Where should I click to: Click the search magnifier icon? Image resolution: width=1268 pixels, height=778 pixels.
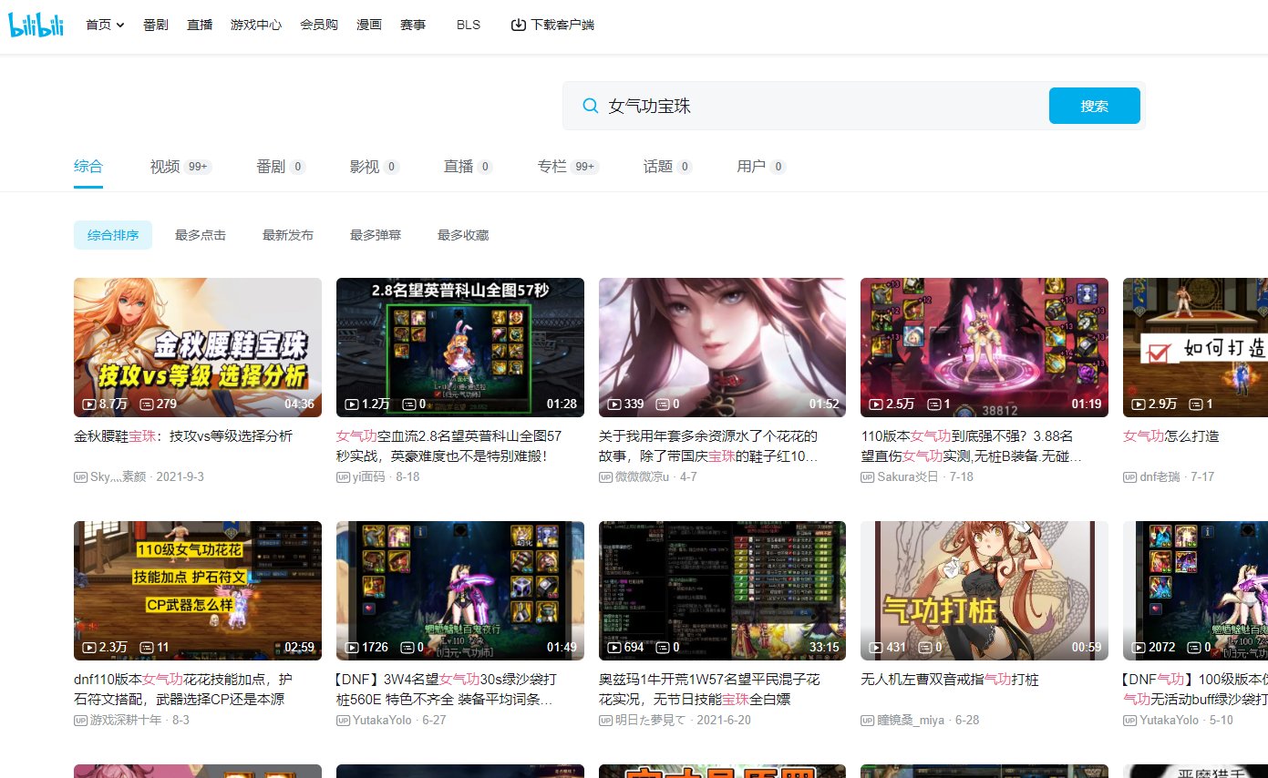[590, 106]
